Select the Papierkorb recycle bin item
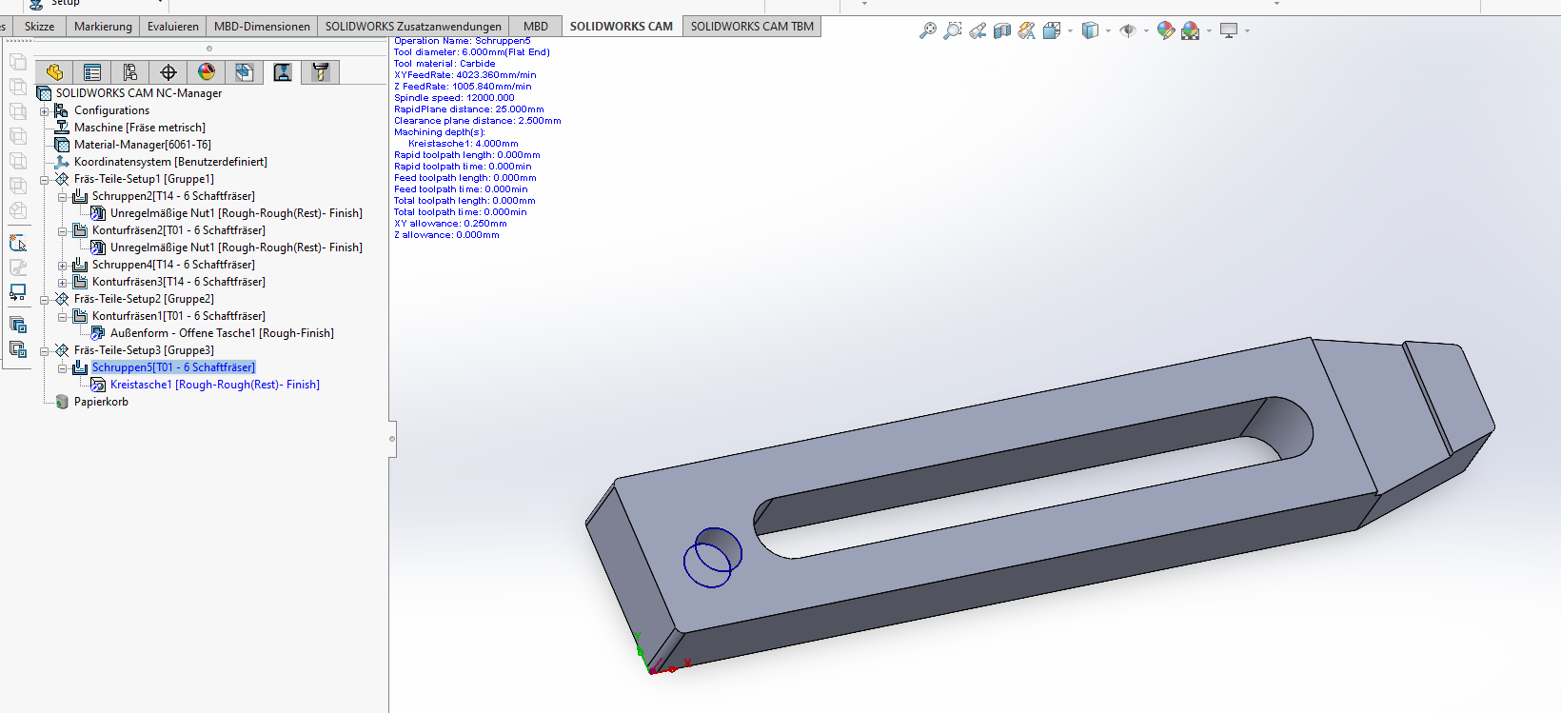 coord(101,402)
